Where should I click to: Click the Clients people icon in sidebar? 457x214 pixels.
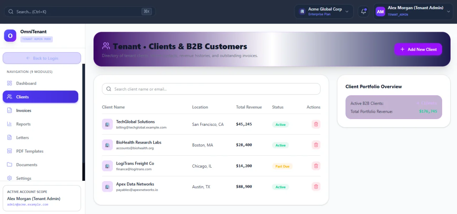pyautogui.click(x=9, y=97)
